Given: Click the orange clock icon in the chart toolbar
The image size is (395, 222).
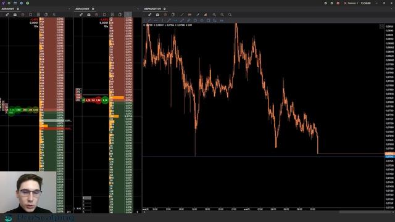Looking at the screenshot, I should [165, 15].
